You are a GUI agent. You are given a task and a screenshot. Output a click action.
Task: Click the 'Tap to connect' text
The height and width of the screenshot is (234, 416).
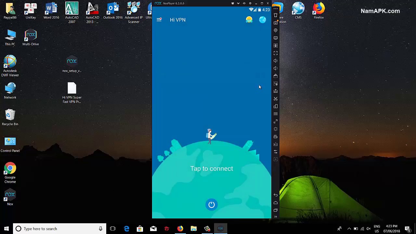click(212, 168)
